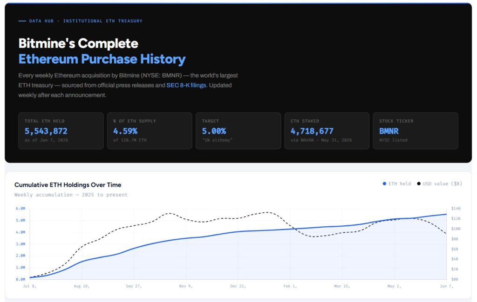Click 'Ethereum Purchase History' heading

coord(102,59)
